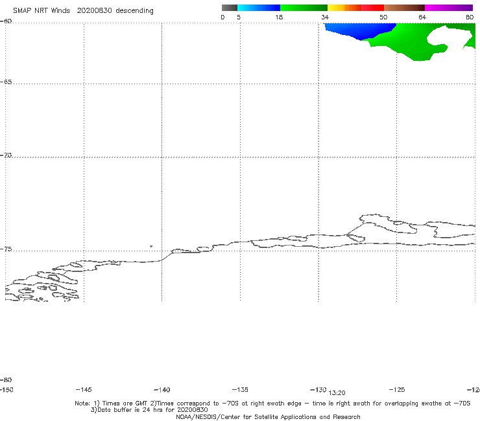This screenshot has width=480, height=421.
Task: Select the yellow-orange segment after 34 on color bar
Action: pos(344,8)
